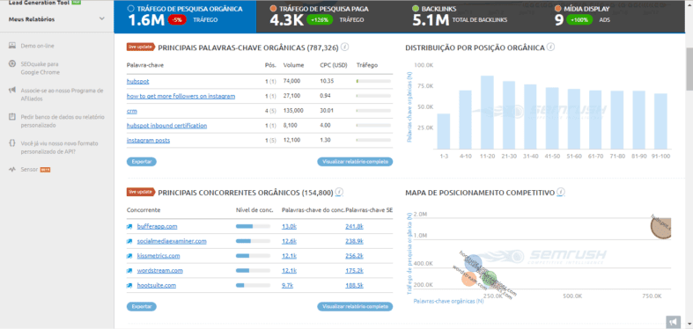
Task: View full organic competitors report
Action: [x=355, y=306]
